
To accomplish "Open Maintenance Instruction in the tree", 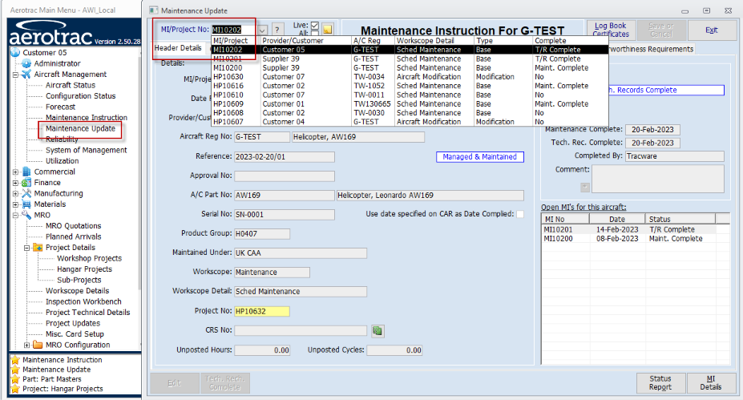I will (x=86, y=118).
